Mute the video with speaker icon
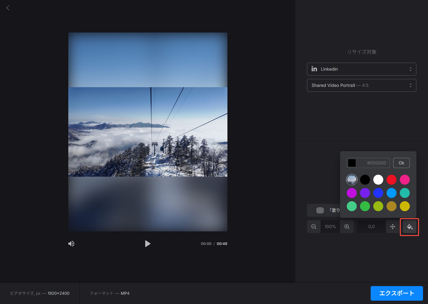Image resolution: width=428 pixels, height=304 pixels. coord(71,244)
